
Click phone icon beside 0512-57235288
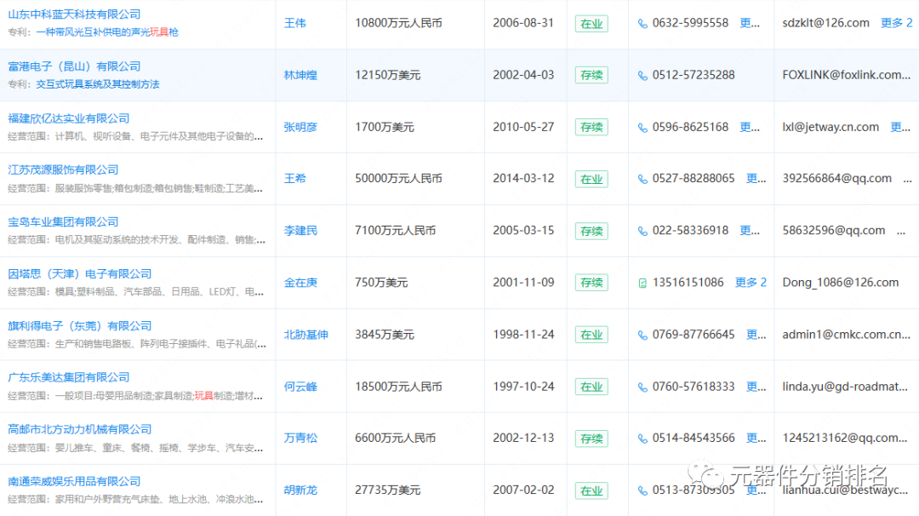coord(642,76)
